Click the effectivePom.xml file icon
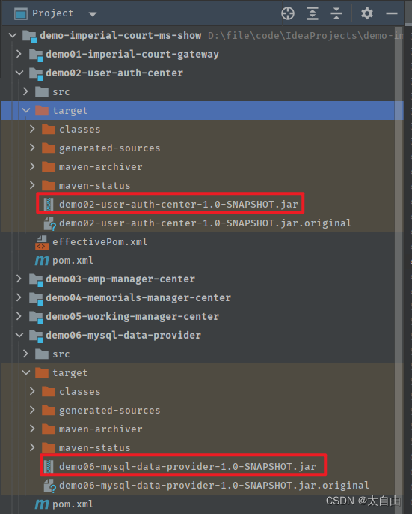Viewport: 412px width, 514px height. 42,242
